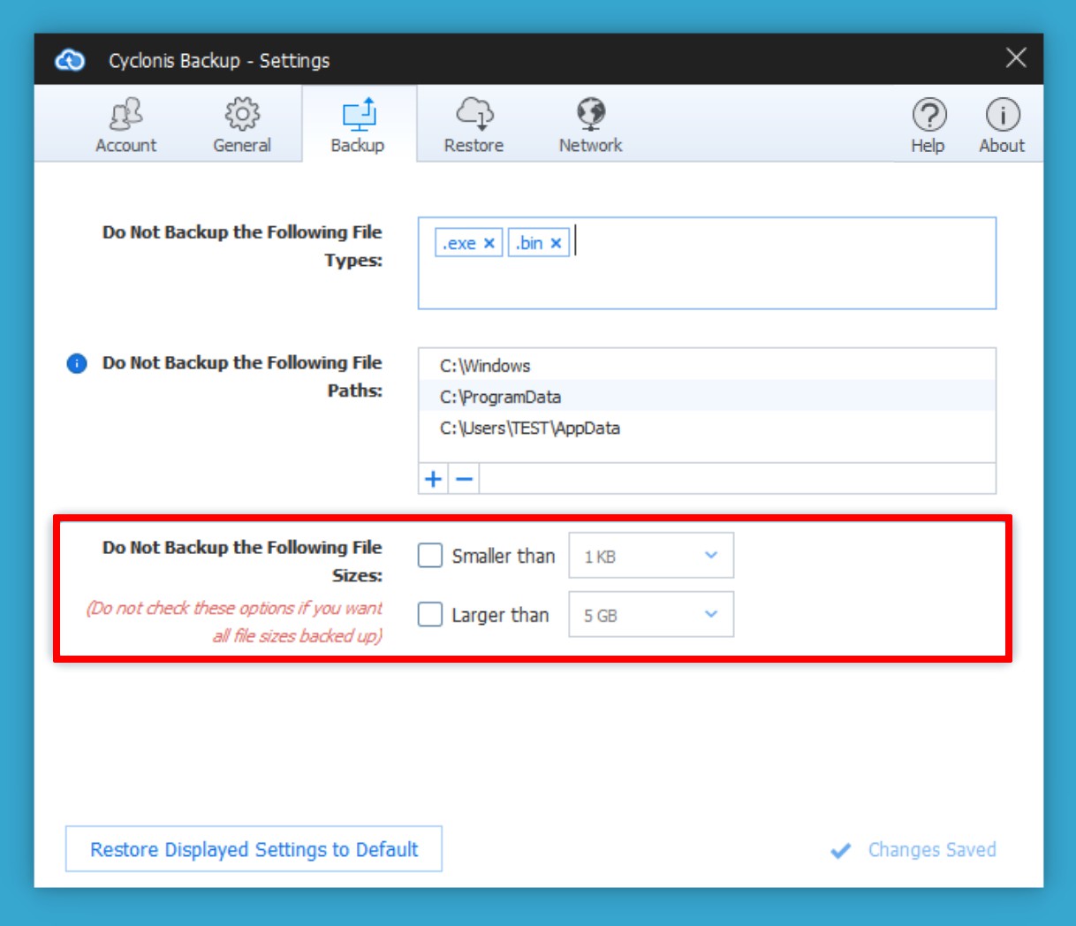The width and height of the screenshot is (1076, 926).
Task: Select the C:\Windows excluded path
Action: (x=485, y=366)
